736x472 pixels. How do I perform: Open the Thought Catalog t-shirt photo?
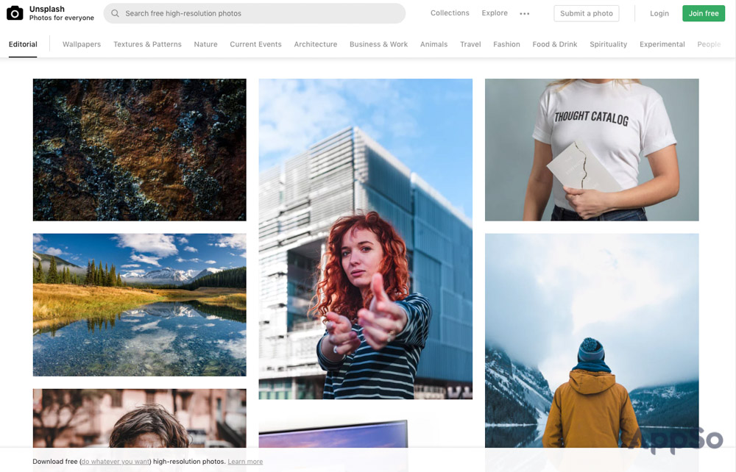click(x=591, y=149)
